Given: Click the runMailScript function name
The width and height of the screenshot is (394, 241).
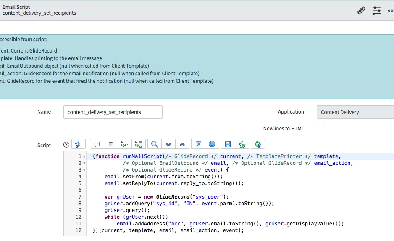Looking at the screenshot, I should pos(142,156).
